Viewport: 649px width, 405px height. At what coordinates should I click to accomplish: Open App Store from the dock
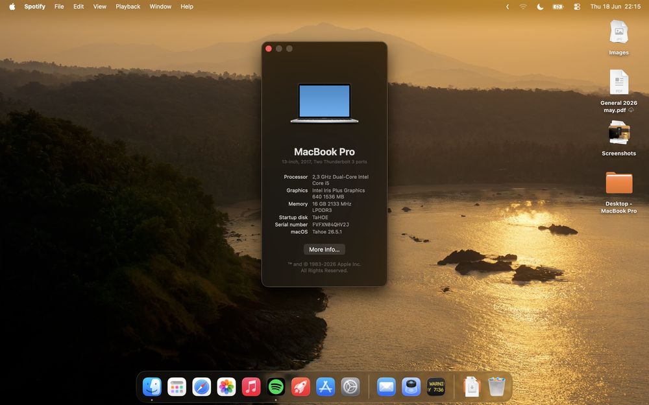coord(326,387)
